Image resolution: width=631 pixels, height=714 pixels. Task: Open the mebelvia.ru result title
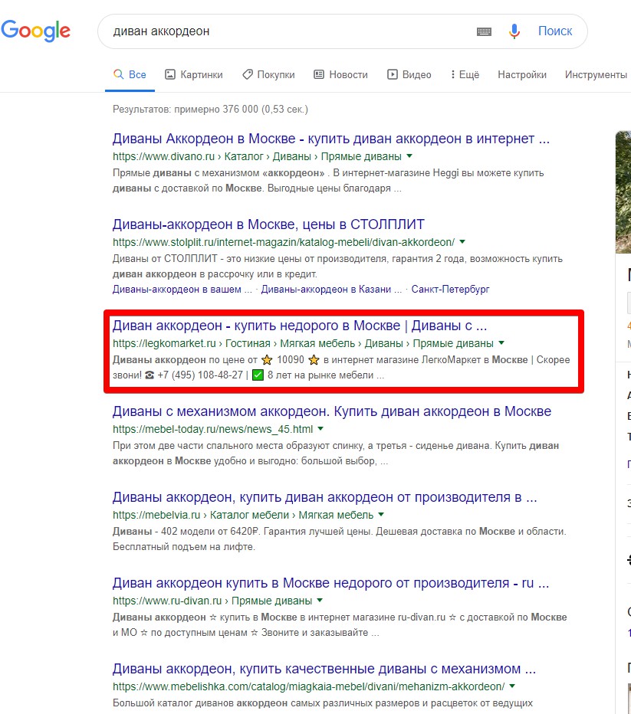click(324, 497)
